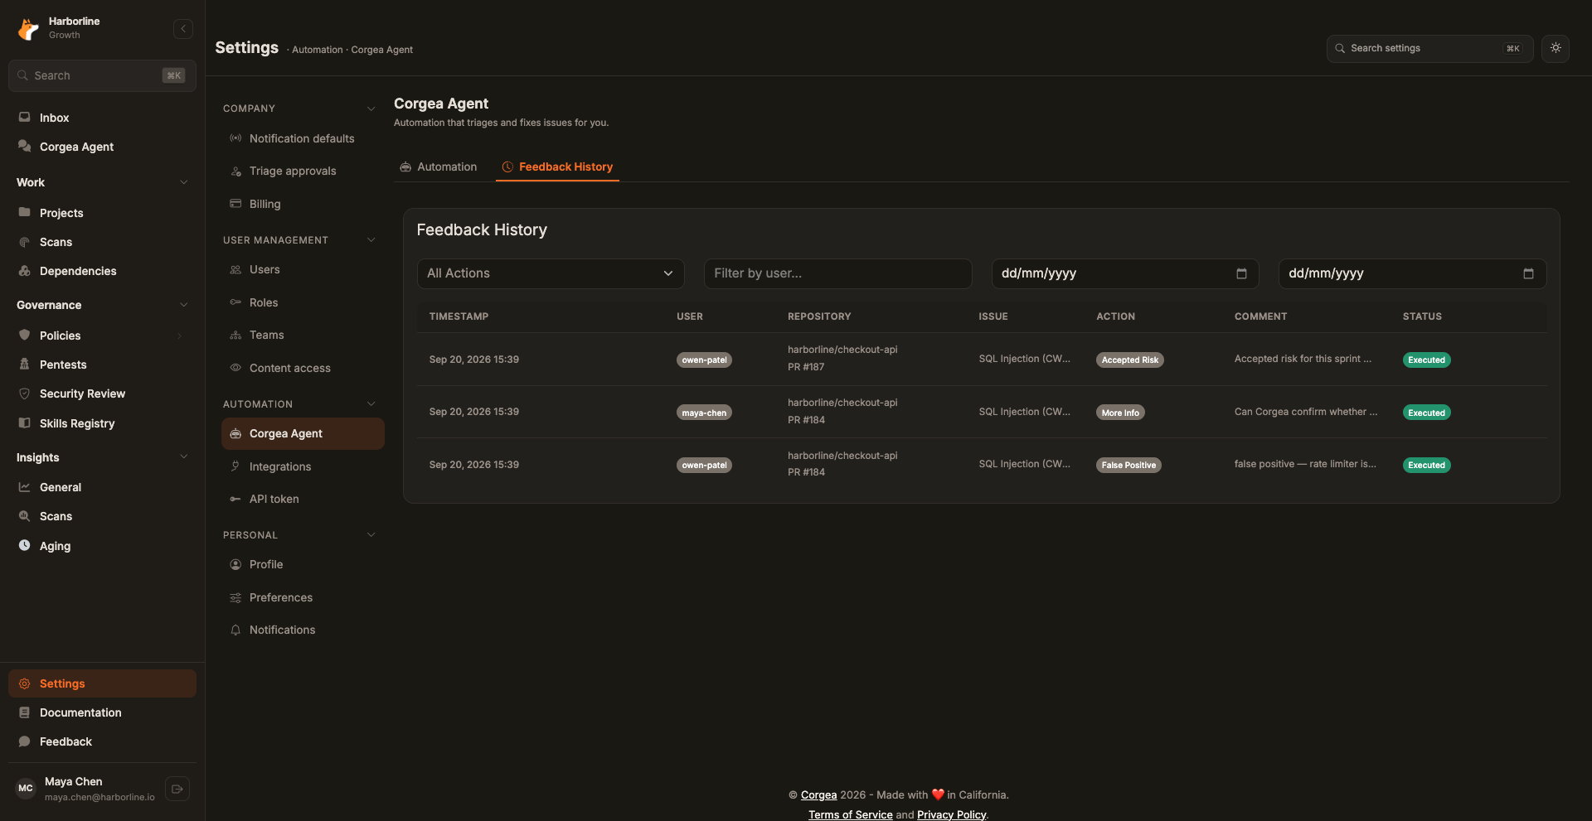Collapse the USER MANAGEMENT settings group
Image resolution: width=1592 pixels, height=821 pixels.
[371, 240]
